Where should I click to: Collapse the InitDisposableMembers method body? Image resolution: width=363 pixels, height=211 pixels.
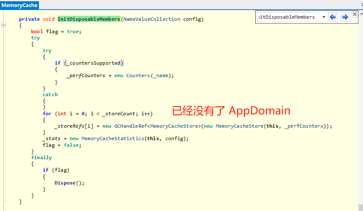point(4,25)
